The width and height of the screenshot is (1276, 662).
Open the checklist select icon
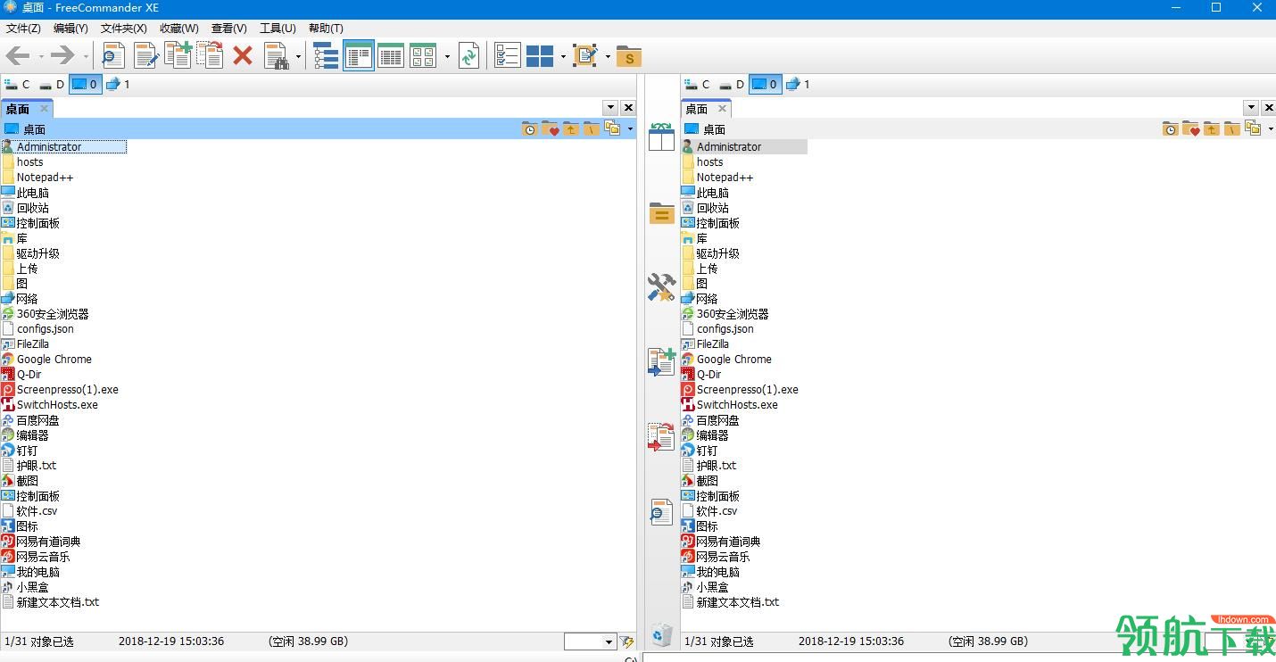coord(508,56)
